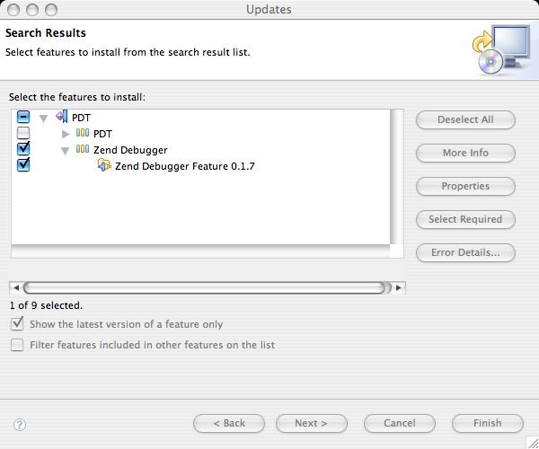Check the PDT category checkbox
This screenshot has width=539, height=449.
pos(23,133)
